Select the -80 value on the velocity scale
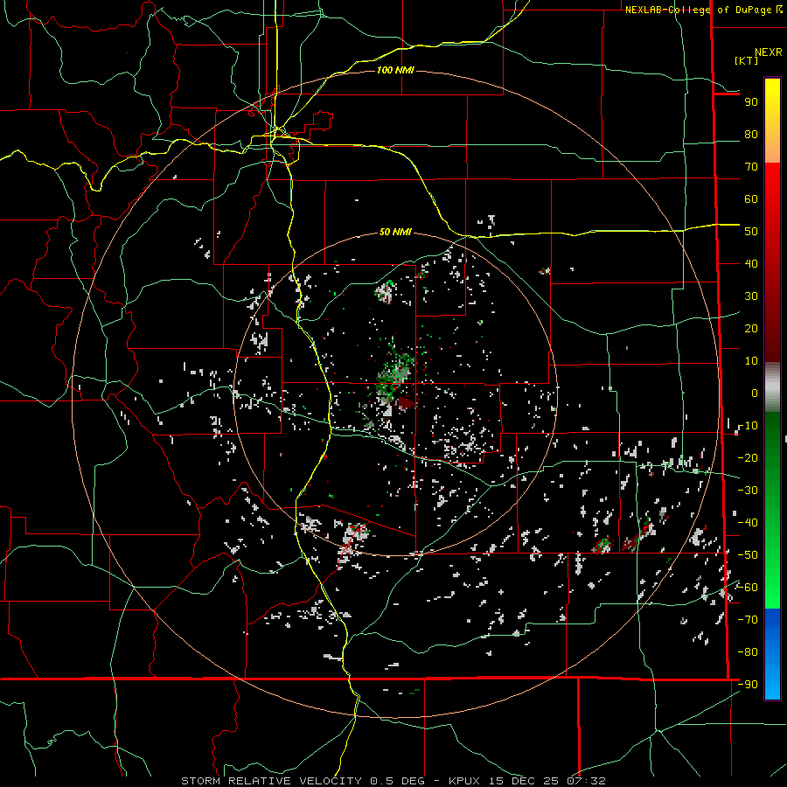The image size is (787, 787). click(x=748, y=652)
